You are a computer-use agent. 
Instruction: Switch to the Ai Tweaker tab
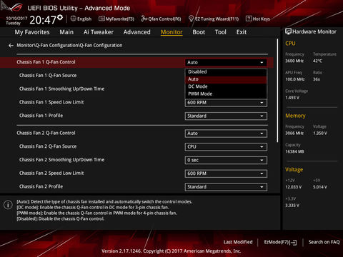coord(99,32)
